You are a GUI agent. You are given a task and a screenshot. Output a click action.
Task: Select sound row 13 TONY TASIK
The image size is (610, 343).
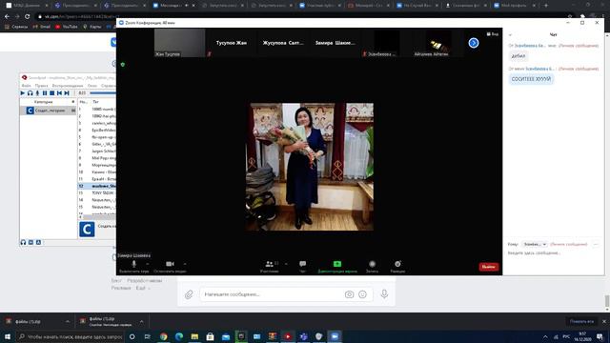tap(97, 192)
